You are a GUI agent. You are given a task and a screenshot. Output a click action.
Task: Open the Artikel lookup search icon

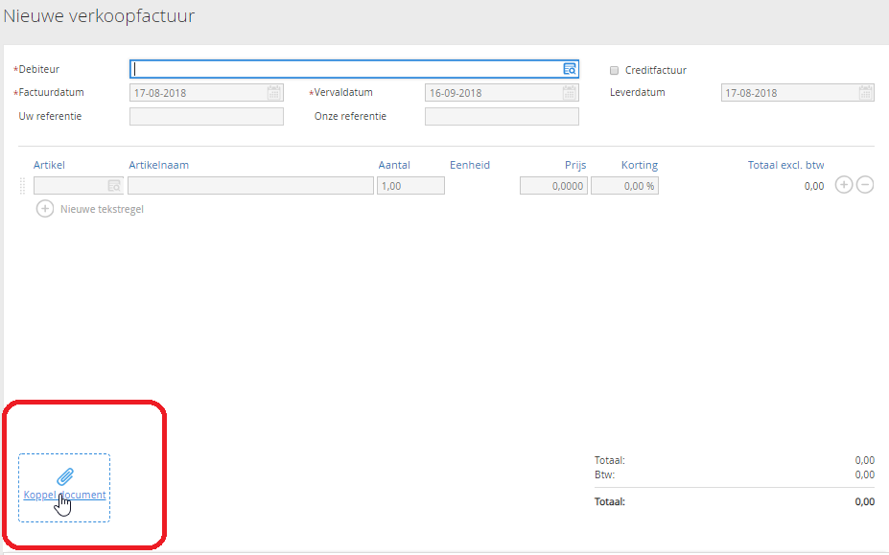click(x=114, y=185)
